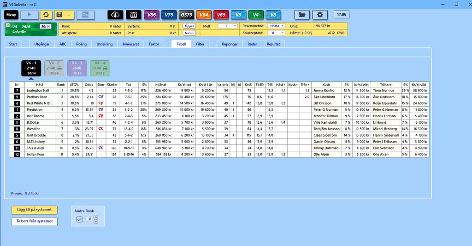
Task: Open the folder icon
Action: (x=302, y=15)
